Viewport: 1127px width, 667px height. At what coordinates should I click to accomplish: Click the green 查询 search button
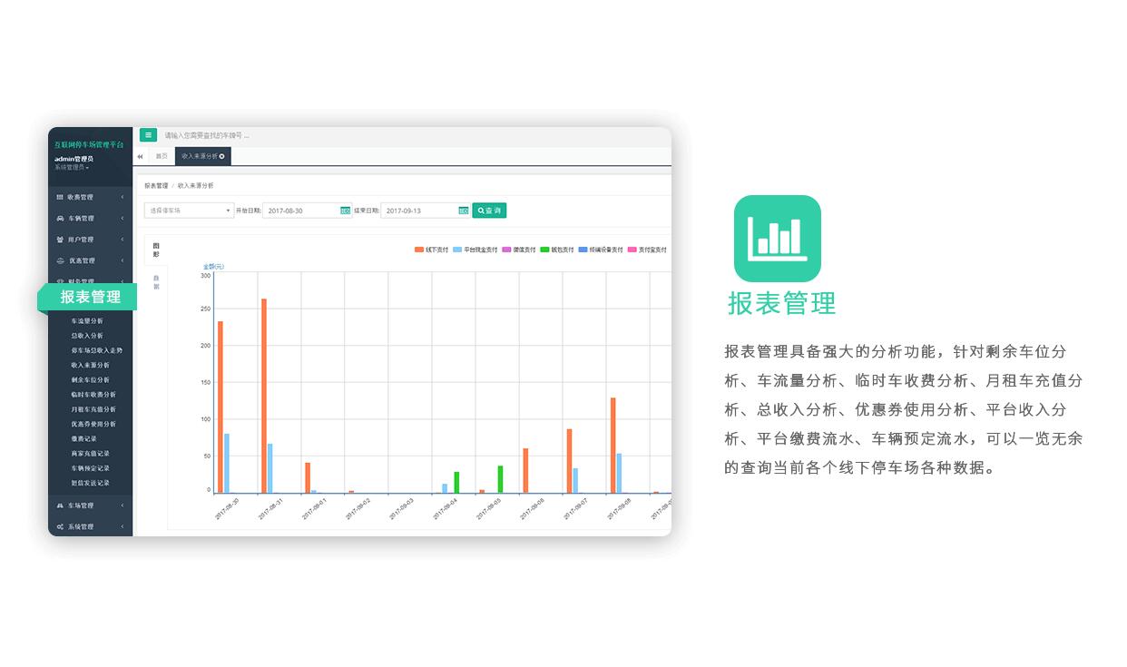pyautogui.click(x=489, y=211)
